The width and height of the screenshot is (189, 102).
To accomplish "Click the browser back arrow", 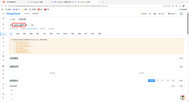I will click(2, 6).
